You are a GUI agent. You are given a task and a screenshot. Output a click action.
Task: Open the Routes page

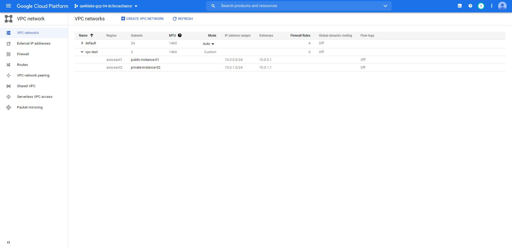click(x=22, y=65)
